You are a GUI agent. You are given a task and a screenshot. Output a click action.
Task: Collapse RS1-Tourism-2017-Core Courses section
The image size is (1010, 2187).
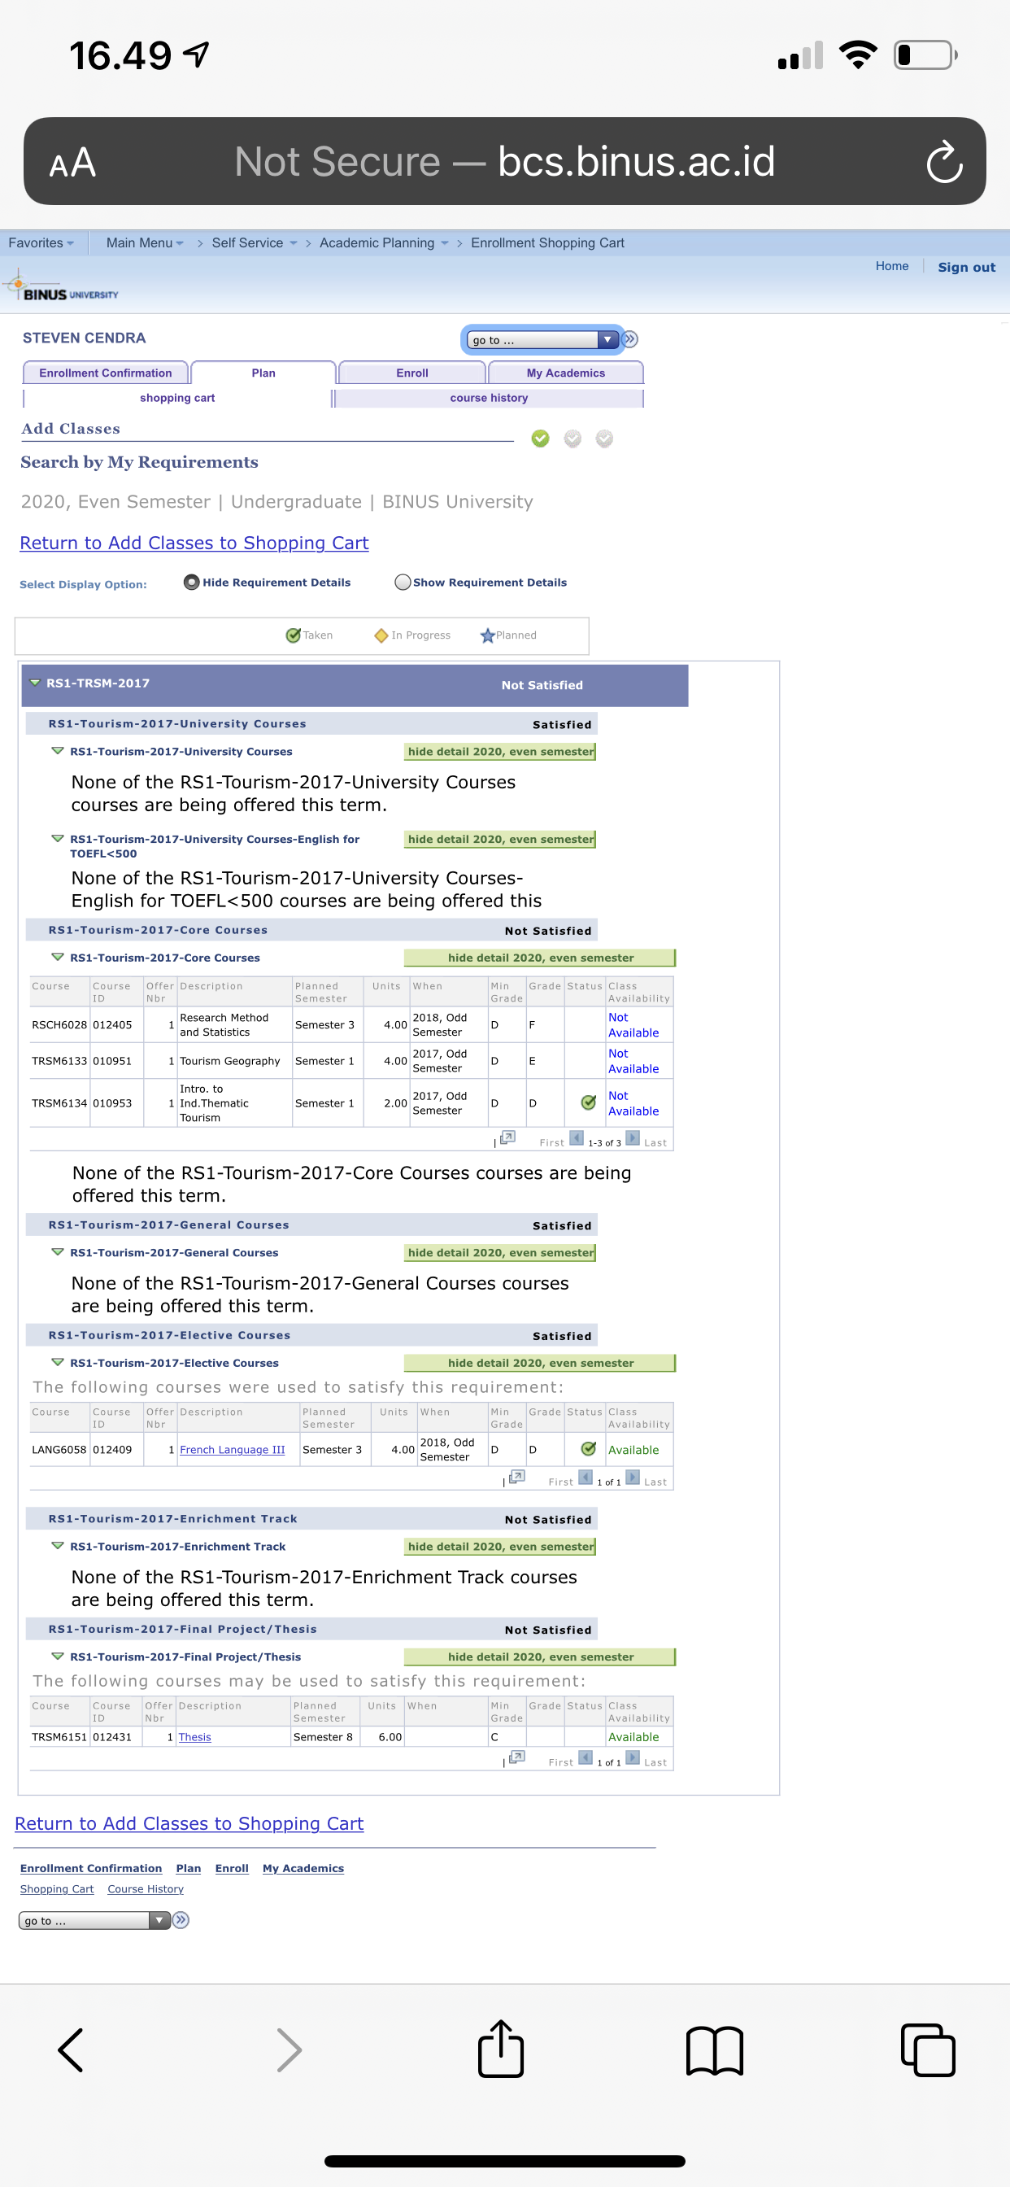point(58,957)
